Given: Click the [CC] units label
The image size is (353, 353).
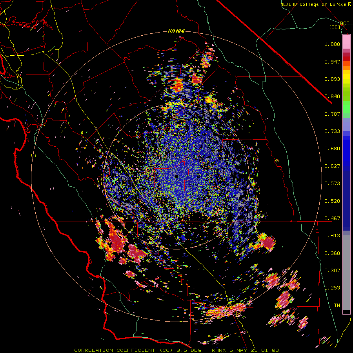Looking at the screenshot, I should (x=335, y=27).
